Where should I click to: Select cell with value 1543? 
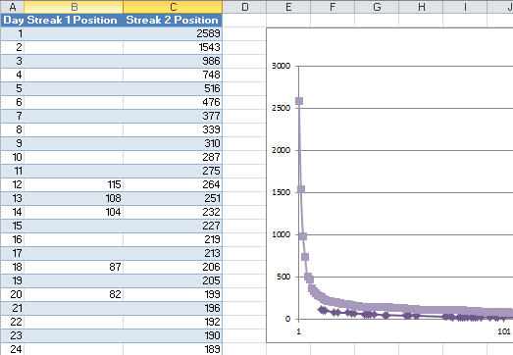173,47
